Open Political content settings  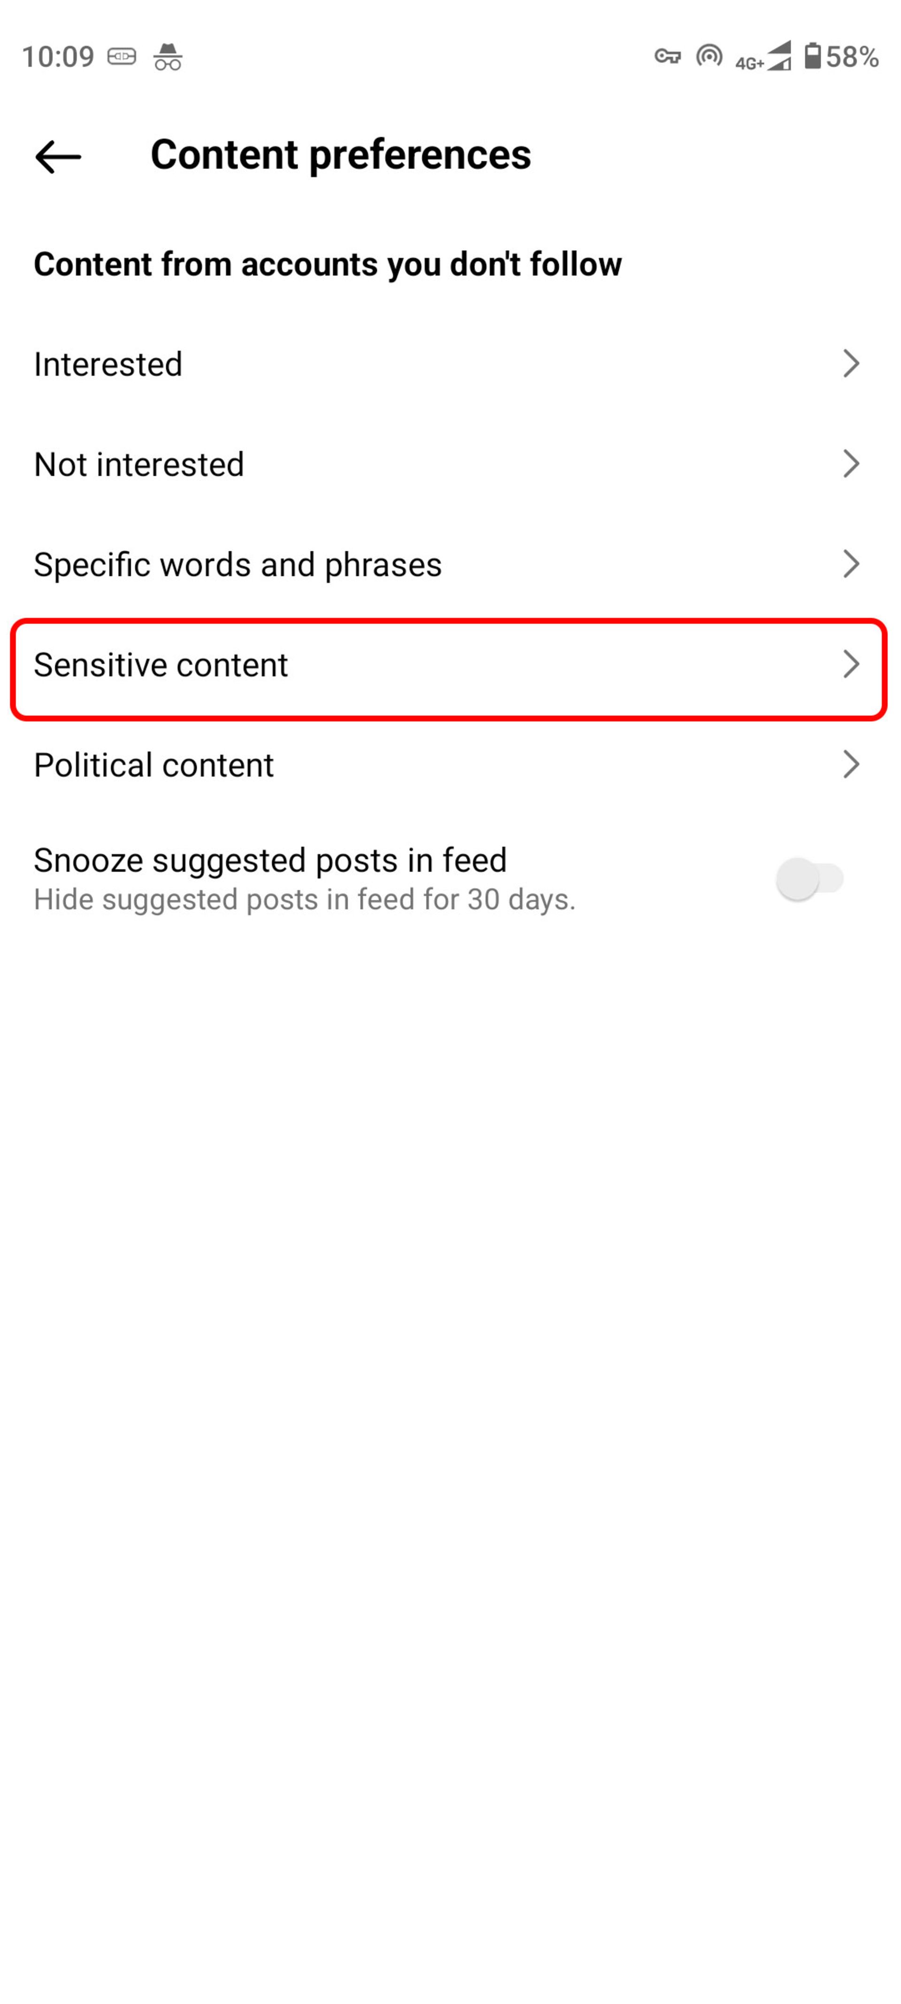point(450,764)
